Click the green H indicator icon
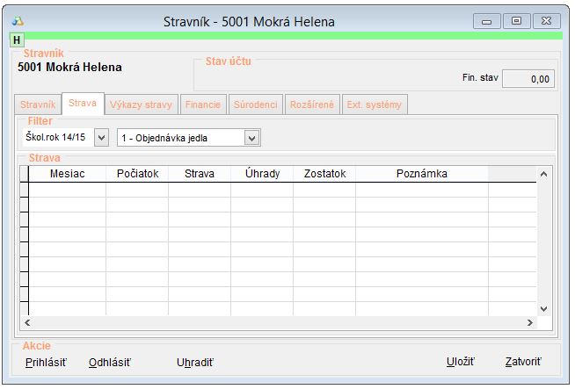The image size is (575, 389). 17,40
